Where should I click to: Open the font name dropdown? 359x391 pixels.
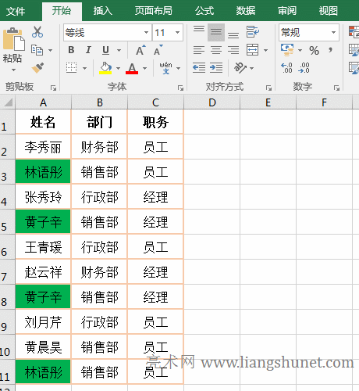point(147,33)
